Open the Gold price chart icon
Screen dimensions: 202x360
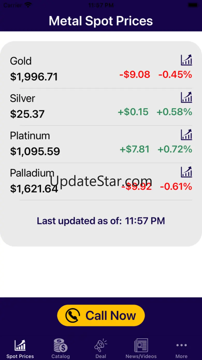[x=186, y=60]
